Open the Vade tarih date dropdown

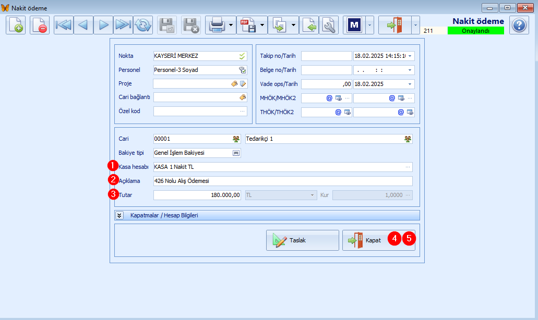click(410, 84)
